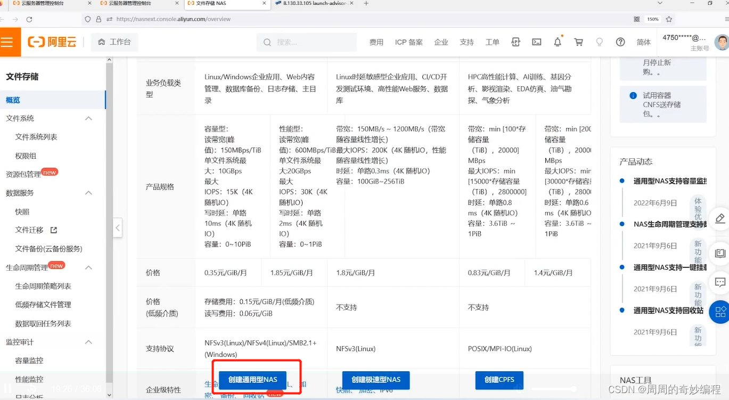729x400 pixels.
Task: Open 生命周期策略列表
Action: point(43,286)
